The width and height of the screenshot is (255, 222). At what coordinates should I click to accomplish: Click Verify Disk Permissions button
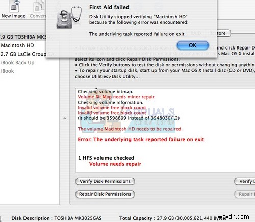coord(105,181)
